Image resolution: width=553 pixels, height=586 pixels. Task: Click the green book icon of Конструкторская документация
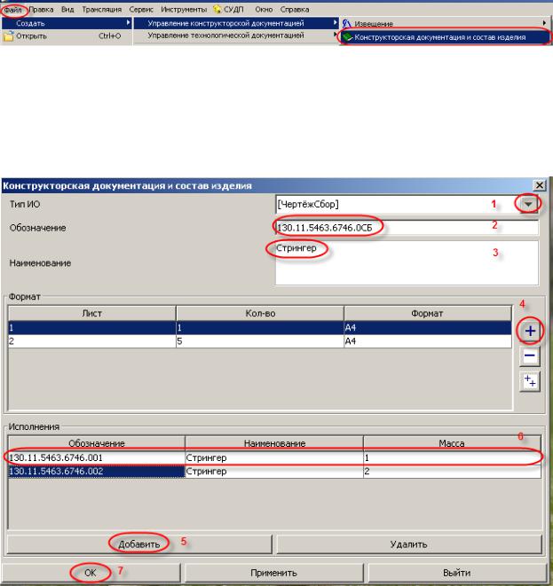(348, 37)
